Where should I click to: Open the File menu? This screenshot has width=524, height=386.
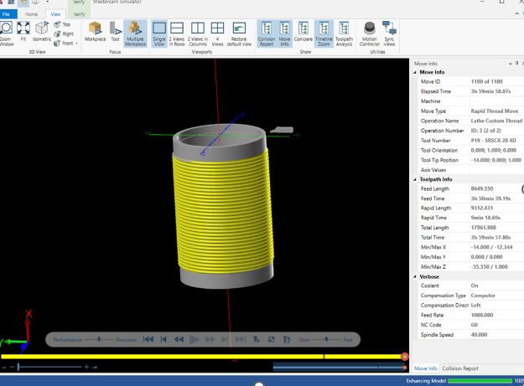8,14
